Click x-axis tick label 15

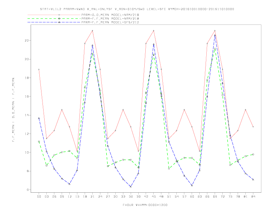(x=77, y=197)
